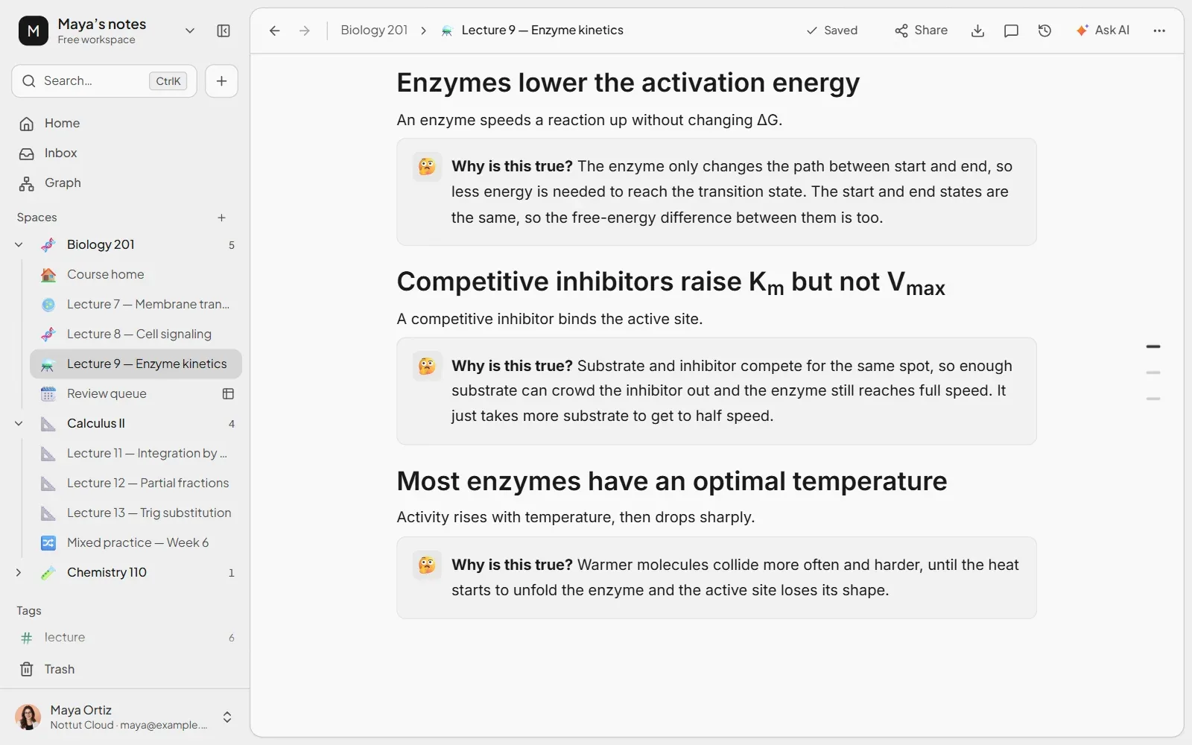Open table view icon beside Review queue
The height and width of the screenshot is (745, 1192).
(x=228, y=393)
